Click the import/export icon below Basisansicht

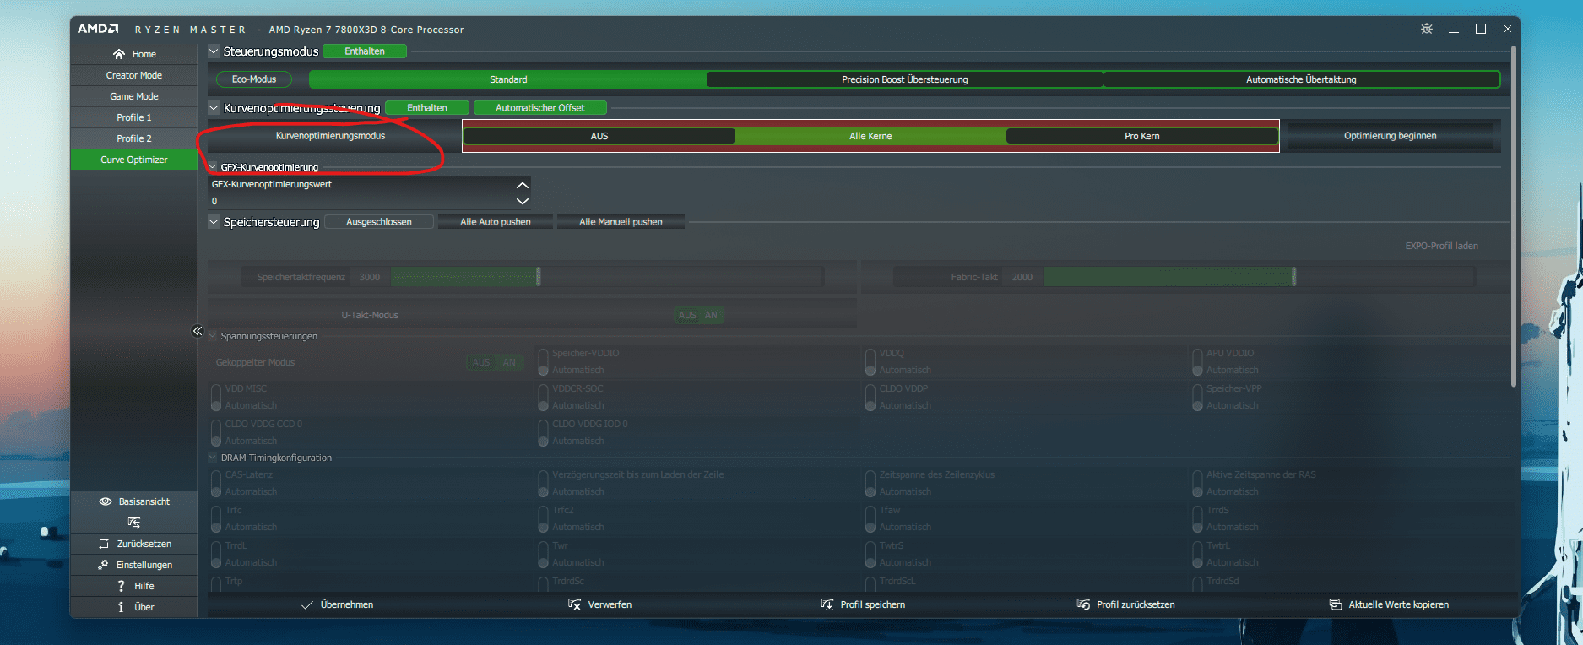click(x=134, y=523)
